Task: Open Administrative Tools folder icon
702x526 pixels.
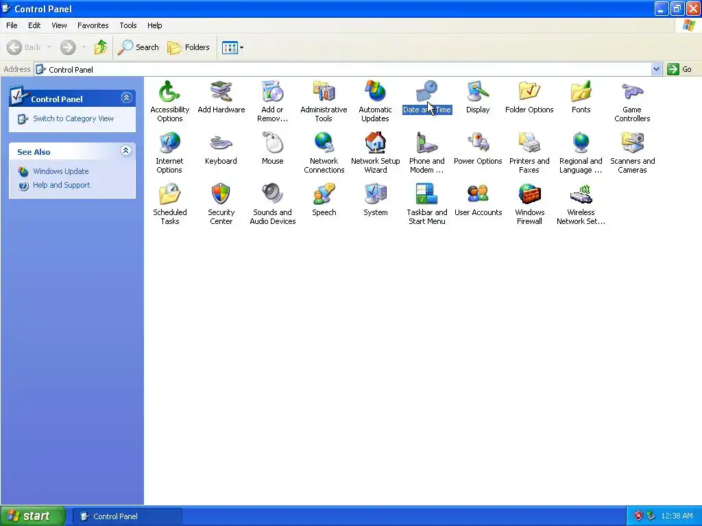Action: [x=324, y=92]
